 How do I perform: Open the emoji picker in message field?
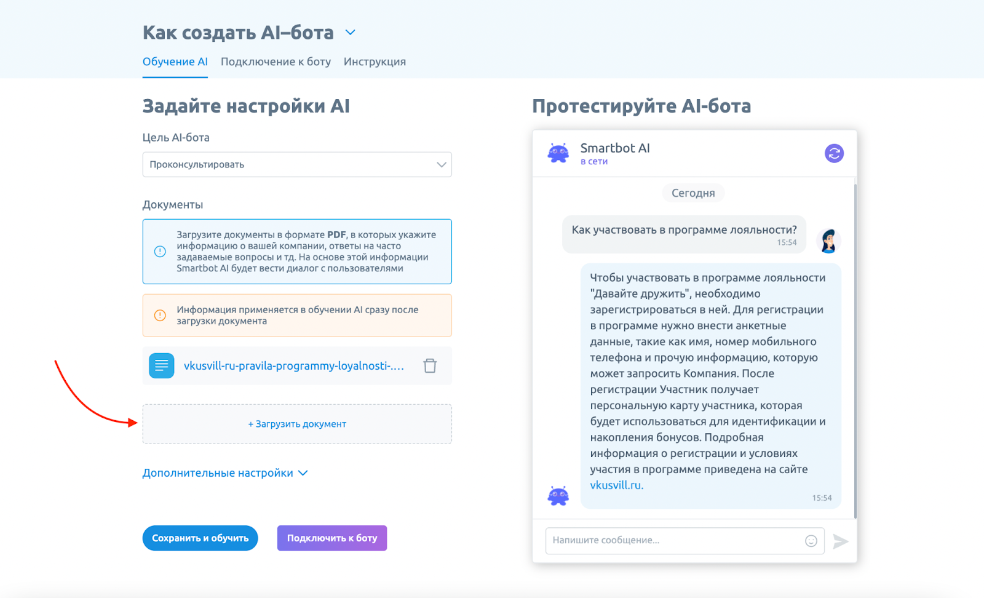point(811,541)
